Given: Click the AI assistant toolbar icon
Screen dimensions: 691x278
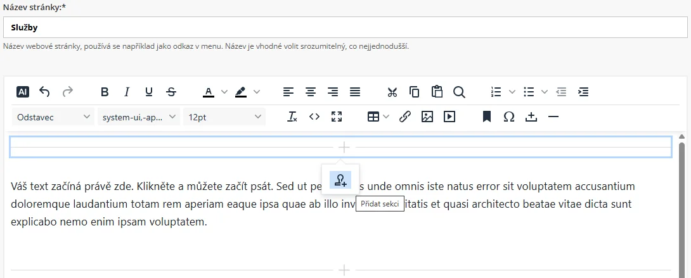Looking at the screenshot, I should pos(23,92).
